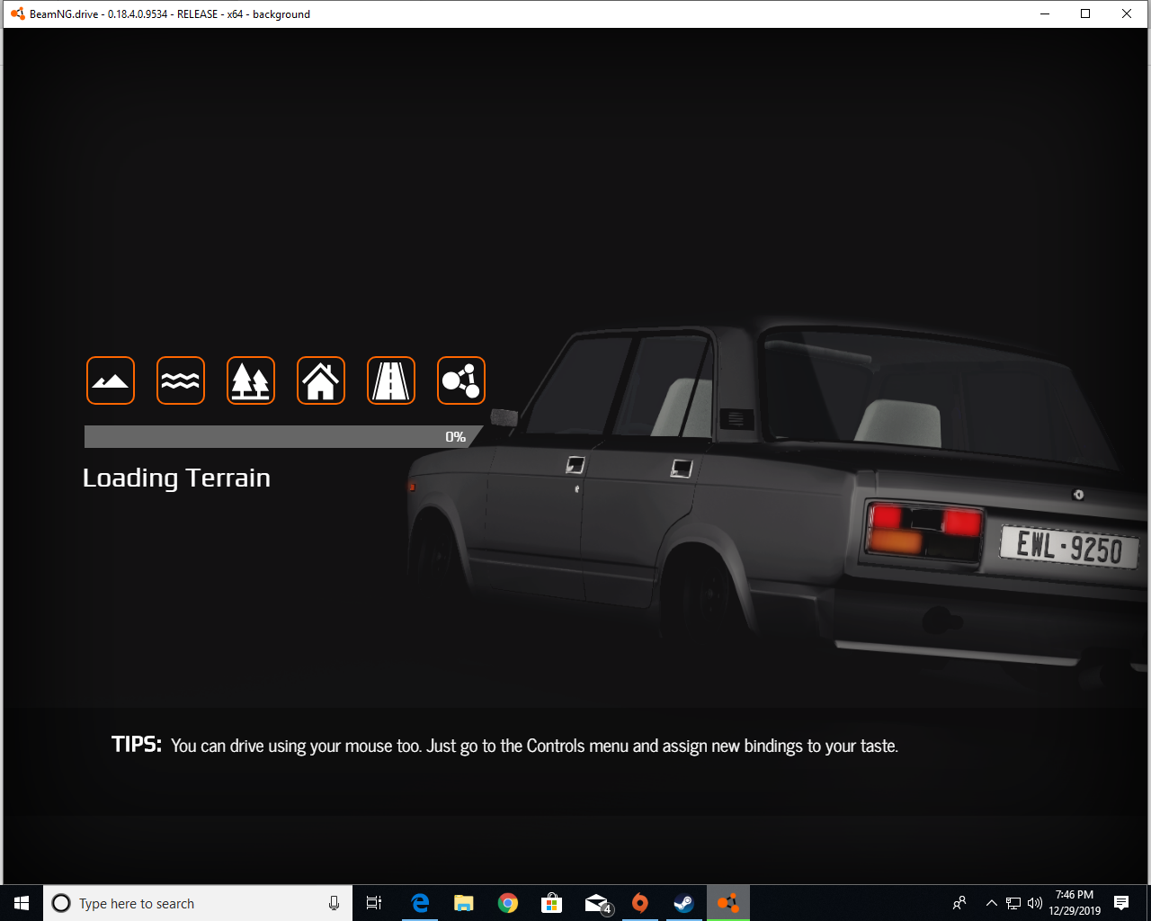The height and width of the screenshot is (921, 1151).
Task: Open the People icon in system tray
Action: (x=959, y=903)
